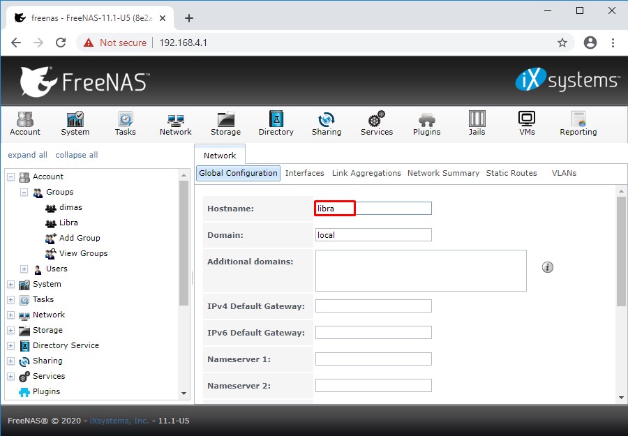Click the browser address bar URL
628x436 pixels.
tap(183, 43)
